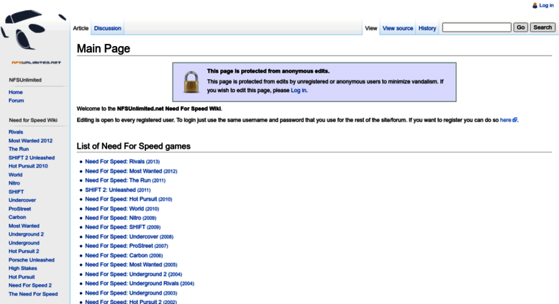Open Need For Speed: ProStreet (2007) article
The width and height of the screenshot is (559, 304).
click(x=126, y=246)
